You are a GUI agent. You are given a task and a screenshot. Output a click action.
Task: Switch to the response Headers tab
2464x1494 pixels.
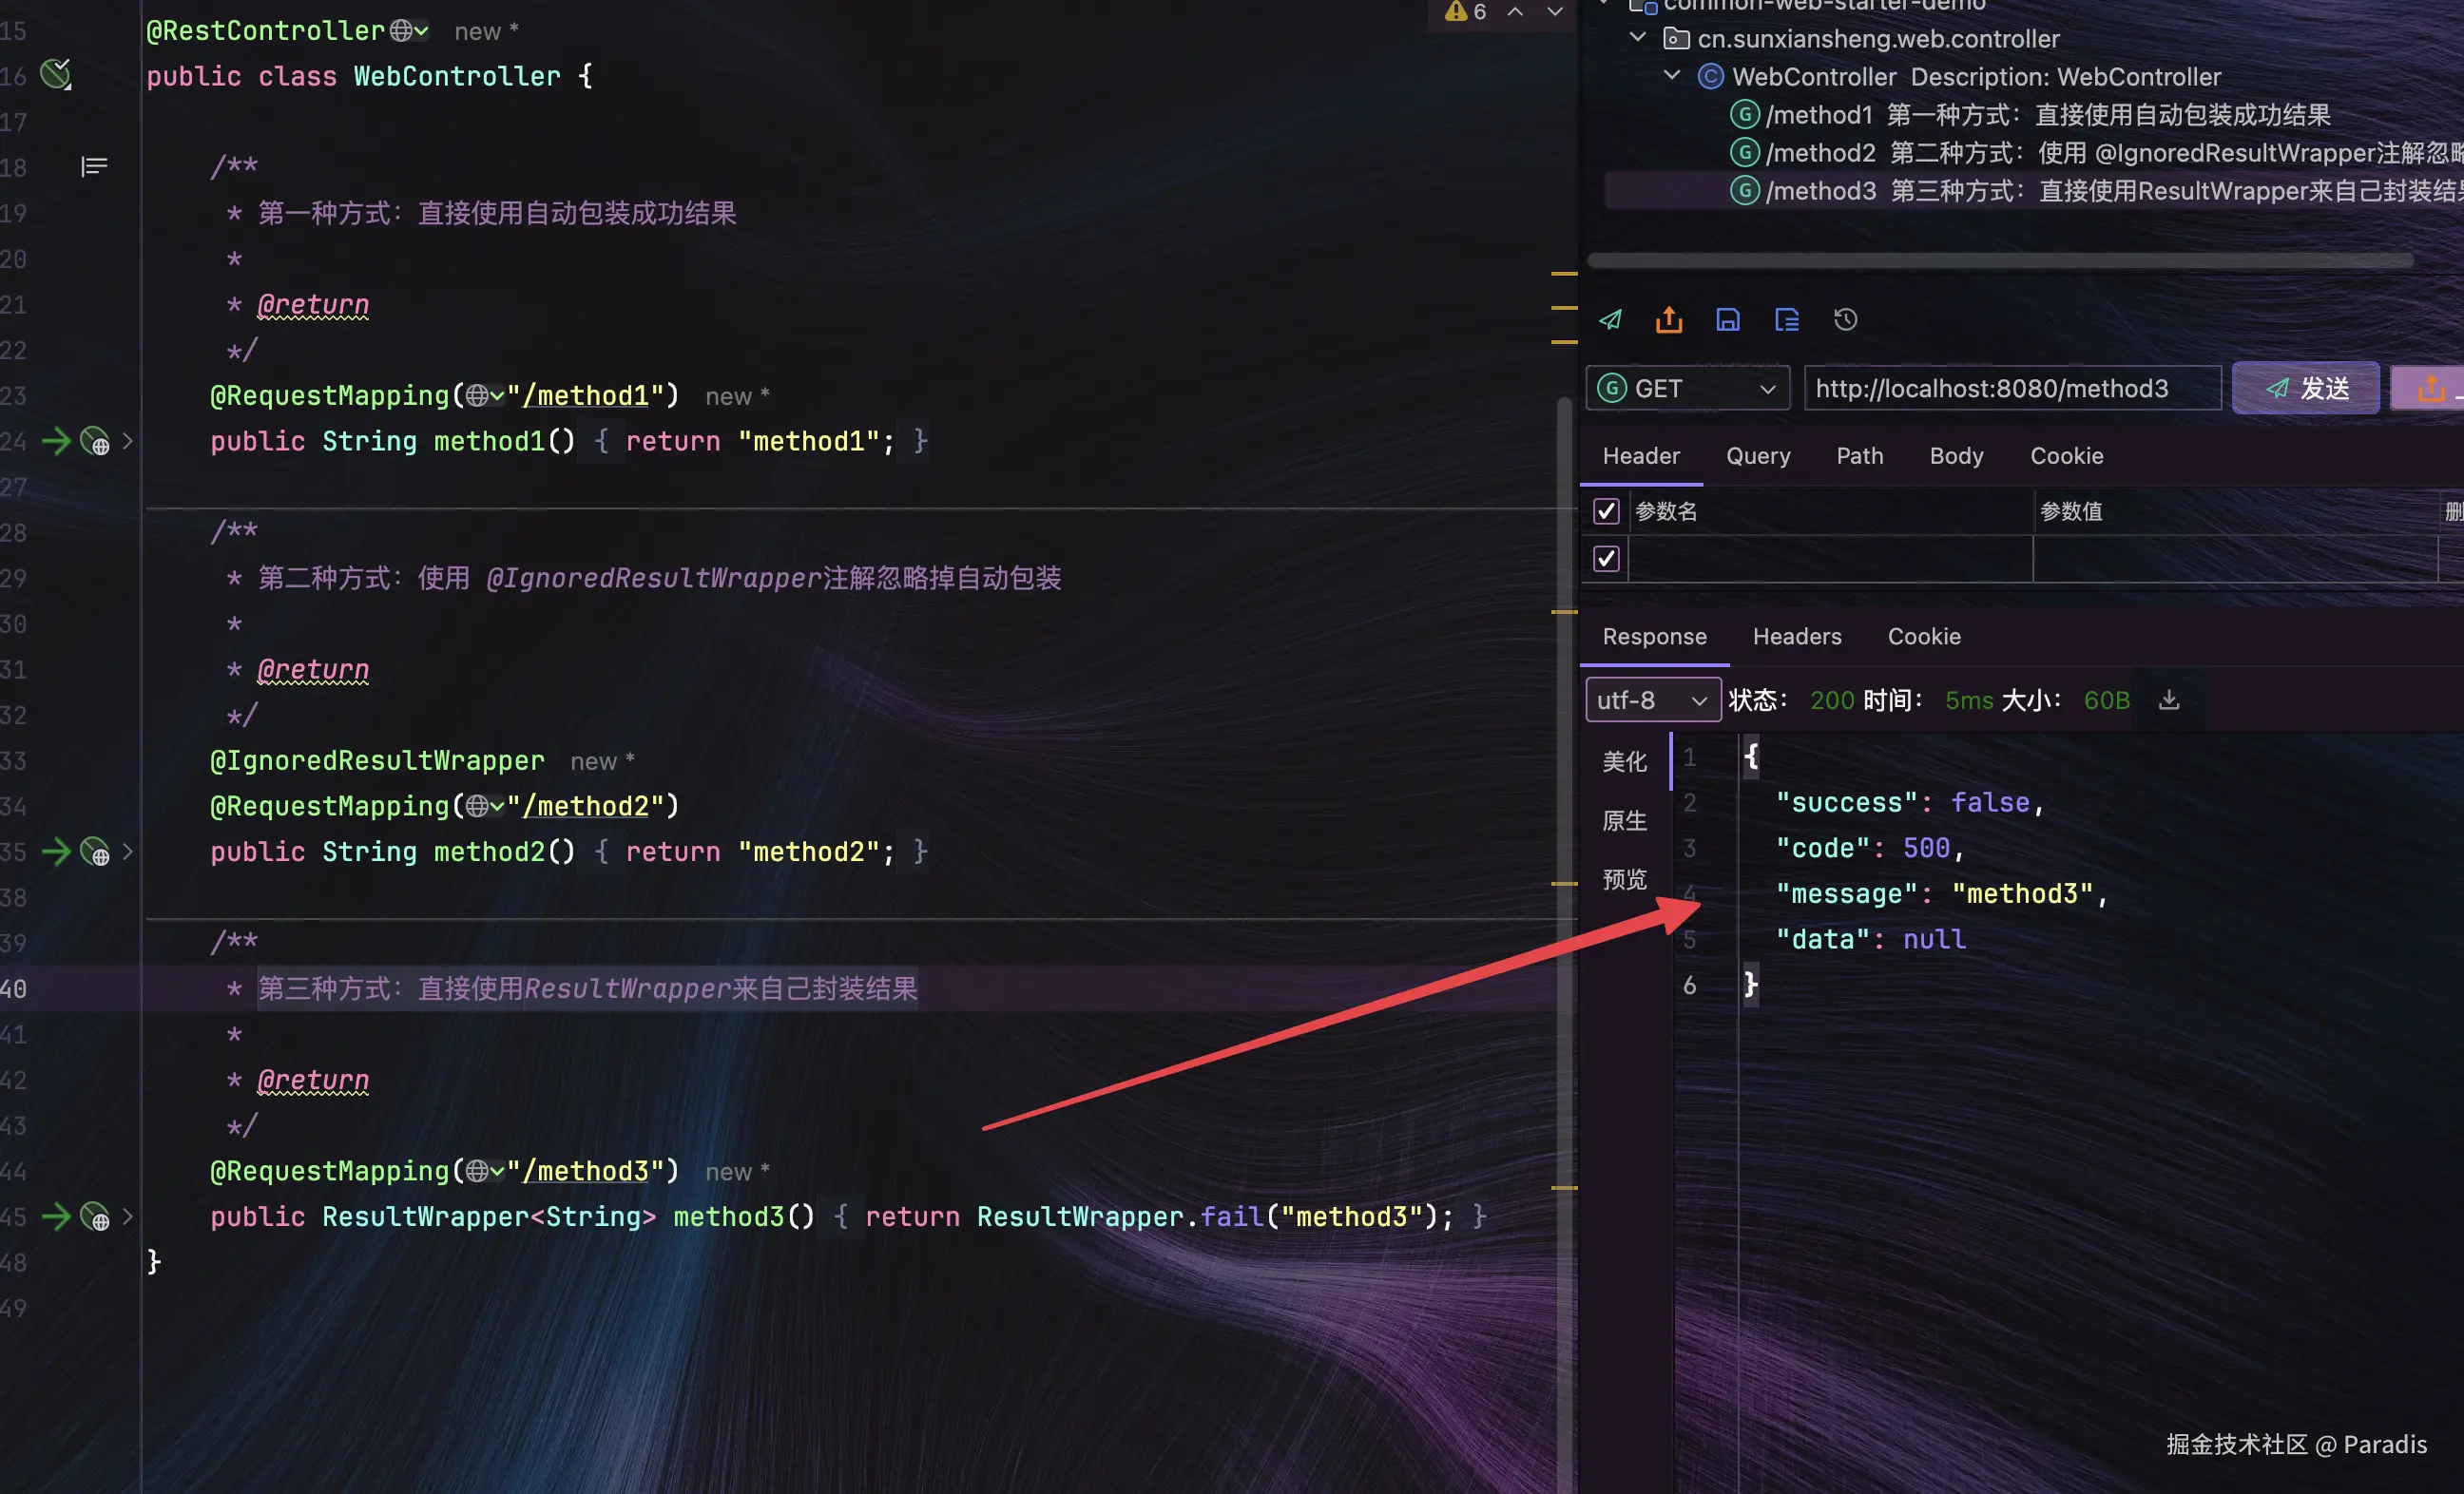tap(1797, 637)
